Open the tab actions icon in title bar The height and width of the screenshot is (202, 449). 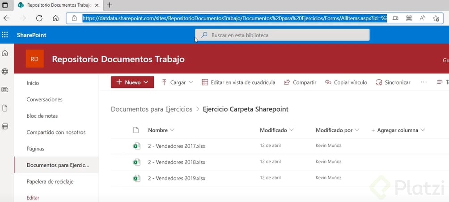(5, 5)
